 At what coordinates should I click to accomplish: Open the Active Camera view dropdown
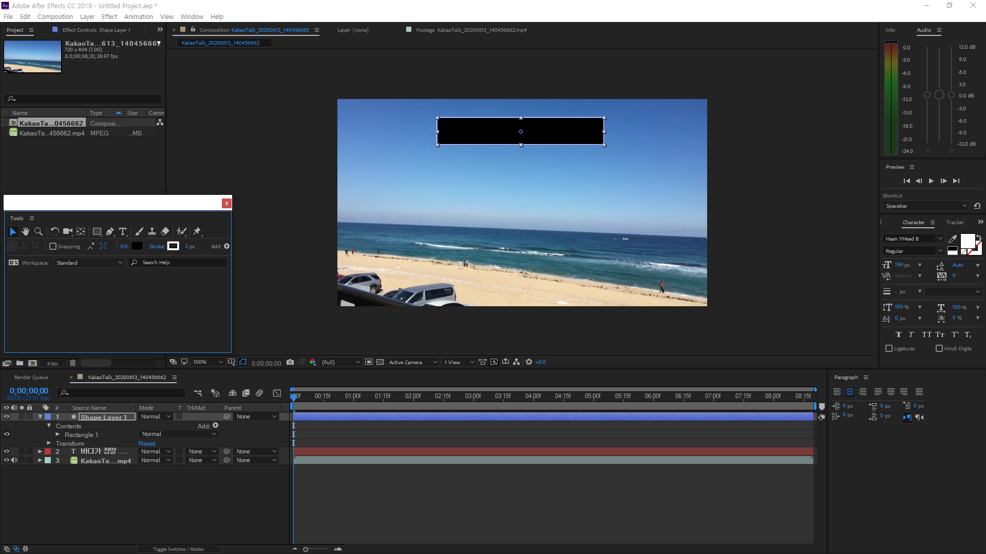[x=413, y=362]
